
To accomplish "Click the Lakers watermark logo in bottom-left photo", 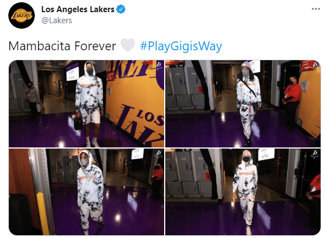I will pyautogui.click(x=159, y=155).
